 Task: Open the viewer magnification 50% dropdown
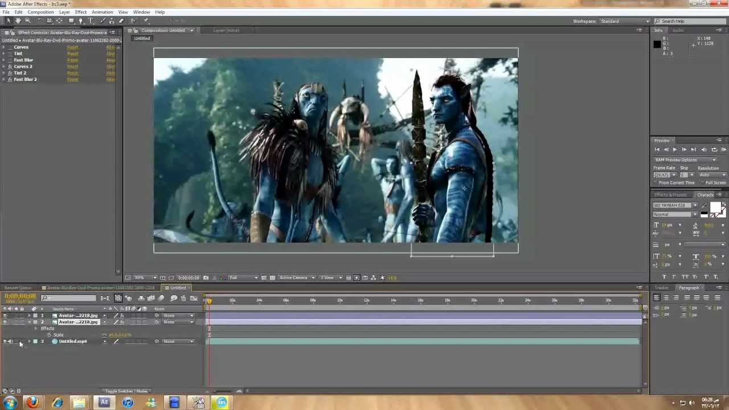pyautogui.click(x=145, y=278)
